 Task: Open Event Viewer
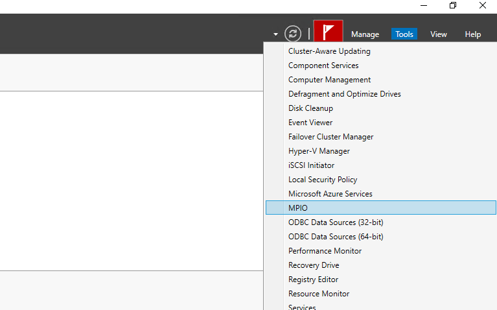click(x=310, y=123)
